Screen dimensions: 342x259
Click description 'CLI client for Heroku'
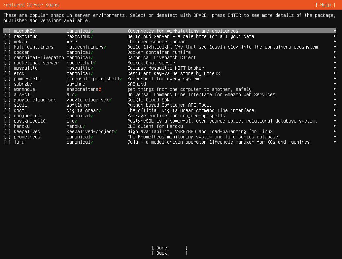(x=155, y=126)
